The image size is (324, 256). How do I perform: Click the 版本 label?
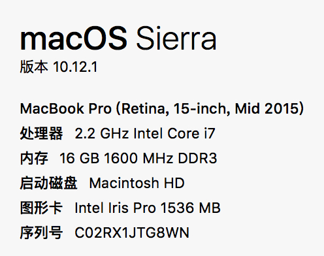(x=34, y=67)
